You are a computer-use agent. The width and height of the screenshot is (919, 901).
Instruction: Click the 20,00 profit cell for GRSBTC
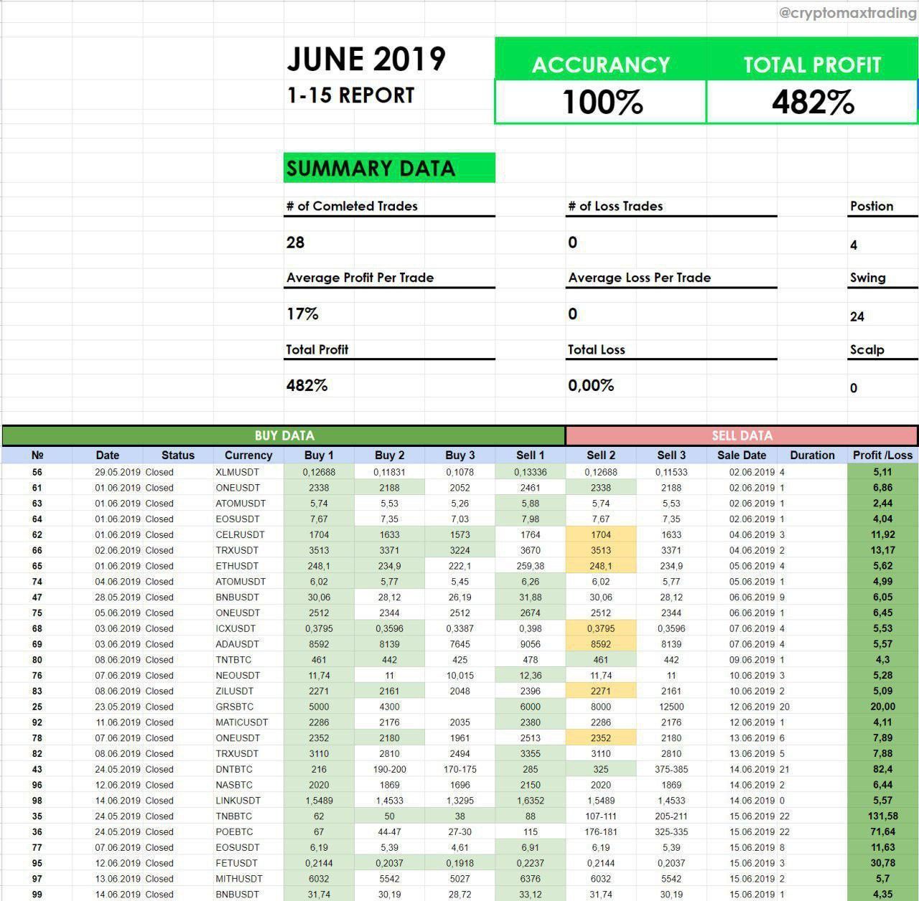click(882, 707)
